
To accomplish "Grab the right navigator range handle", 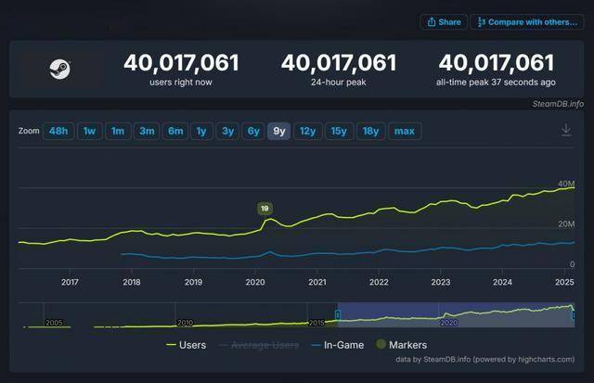I will coord(574,314).
